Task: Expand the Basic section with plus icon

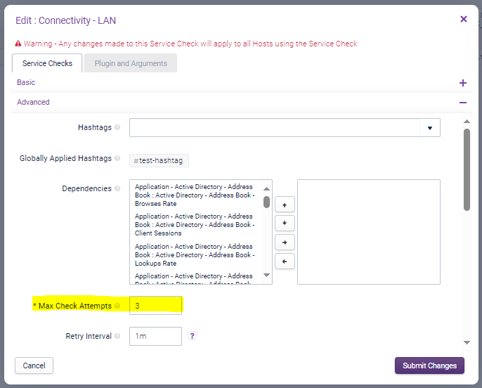Action: [462, 83]
